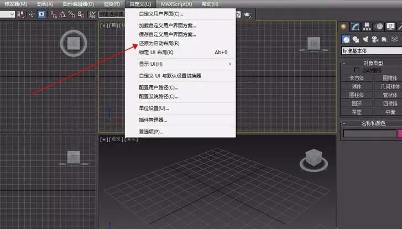402x229 pixels.
Task: Choose 配置系统路径(C)...
Action: 180,97
